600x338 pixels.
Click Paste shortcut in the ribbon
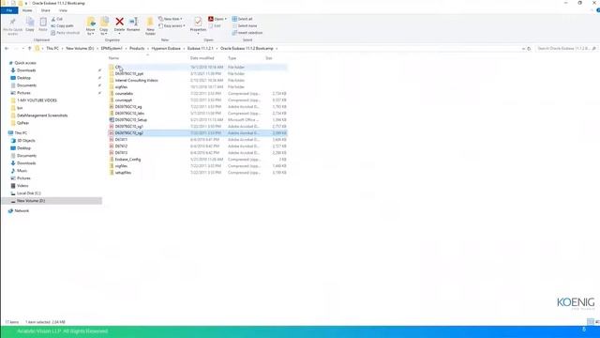click(x=65, y=33)
